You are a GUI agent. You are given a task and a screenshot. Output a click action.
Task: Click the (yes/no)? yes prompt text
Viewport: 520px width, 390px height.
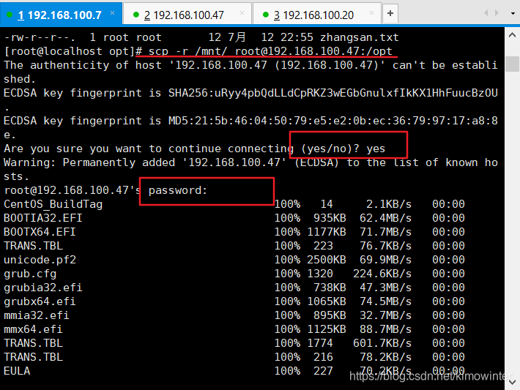coord(343,149)
